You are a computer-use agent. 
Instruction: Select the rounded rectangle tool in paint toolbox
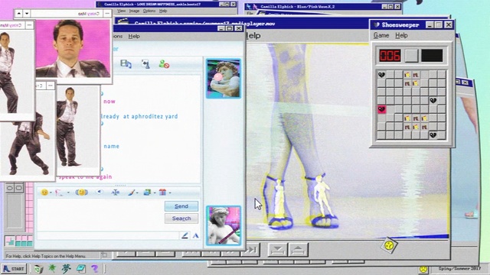18,188
